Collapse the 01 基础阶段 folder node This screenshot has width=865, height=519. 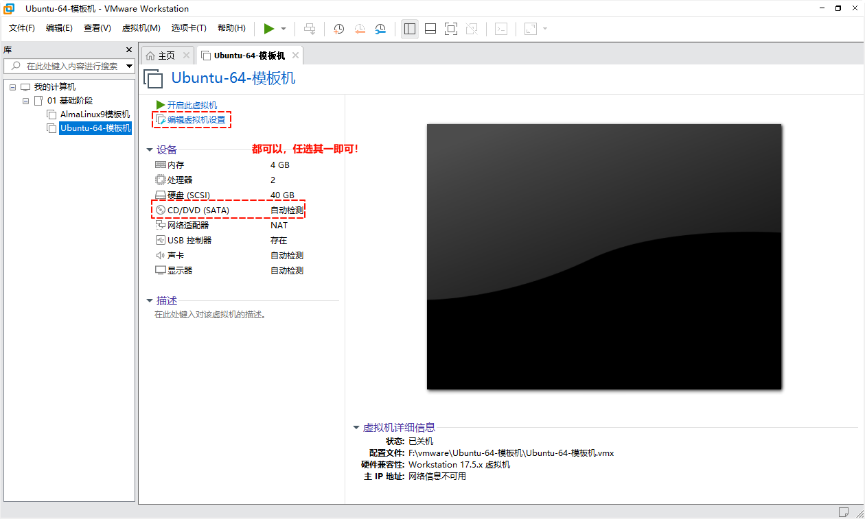click(26, 101)
